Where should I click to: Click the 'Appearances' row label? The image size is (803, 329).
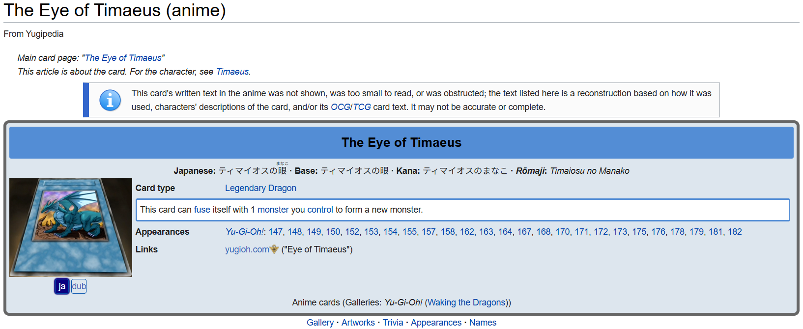point(163,232)
